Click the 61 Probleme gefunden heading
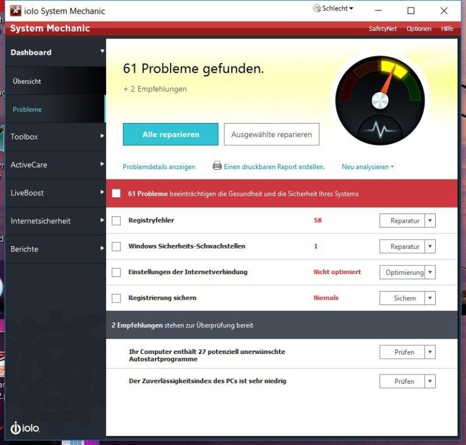 point(193,68)
